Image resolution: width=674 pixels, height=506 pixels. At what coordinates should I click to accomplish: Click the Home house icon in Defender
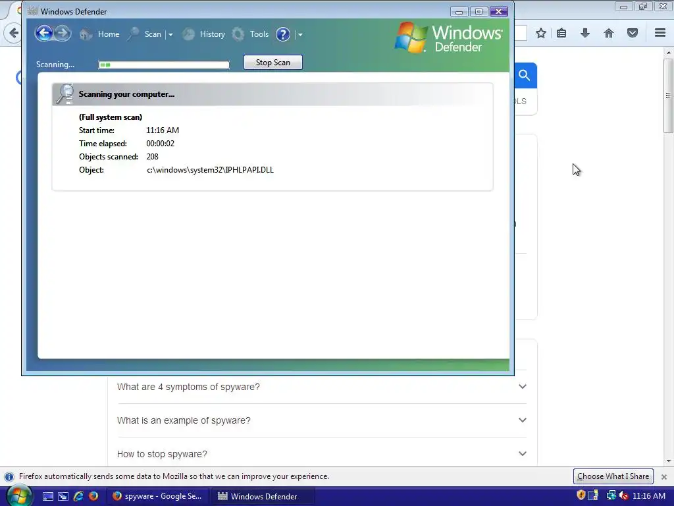(86, 34)
